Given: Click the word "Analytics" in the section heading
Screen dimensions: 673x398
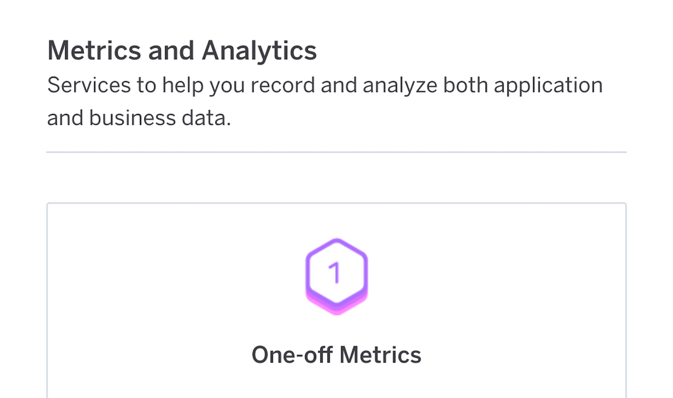Looking at the screenshot, I should (x=259, y=50).
